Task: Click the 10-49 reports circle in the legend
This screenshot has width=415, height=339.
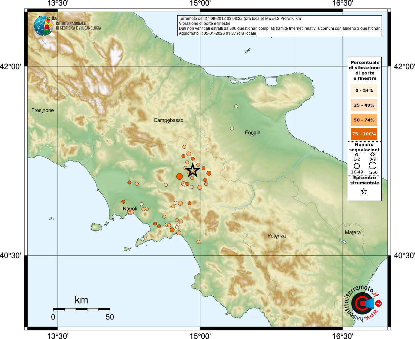Action: coord(357,166)
